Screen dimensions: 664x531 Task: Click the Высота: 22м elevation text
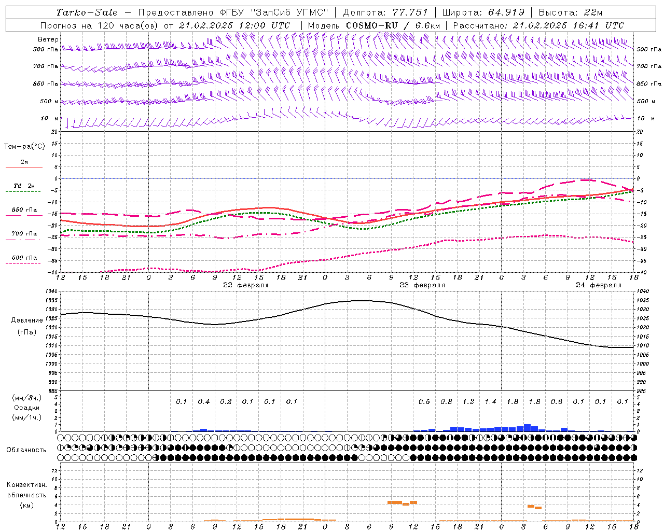571,12
